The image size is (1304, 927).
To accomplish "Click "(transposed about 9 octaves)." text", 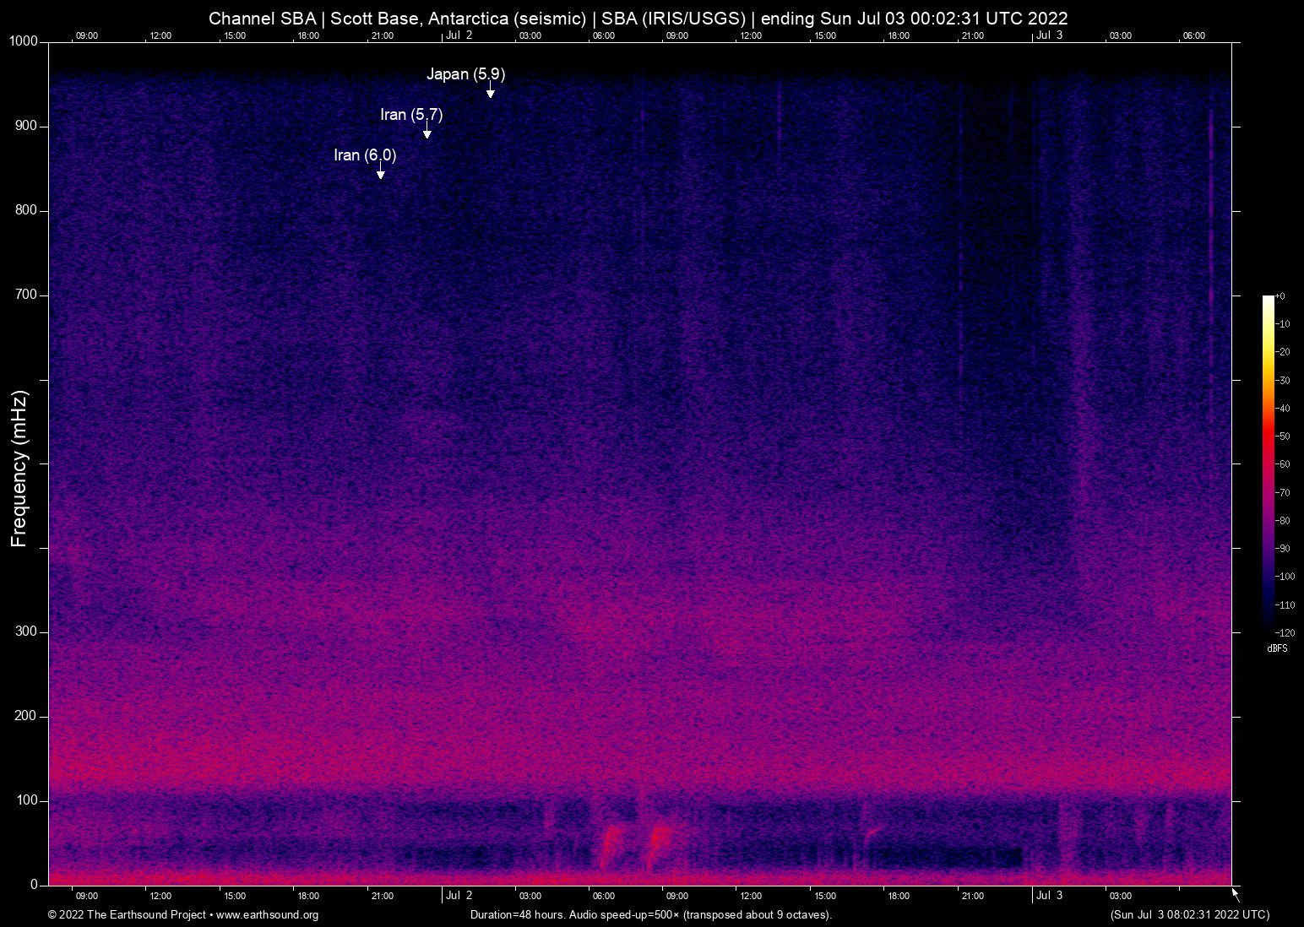I will [x=758, y=915].
